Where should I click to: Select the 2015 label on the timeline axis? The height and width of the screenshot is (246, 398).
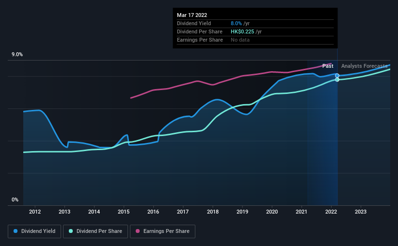[x=124, y=212]
